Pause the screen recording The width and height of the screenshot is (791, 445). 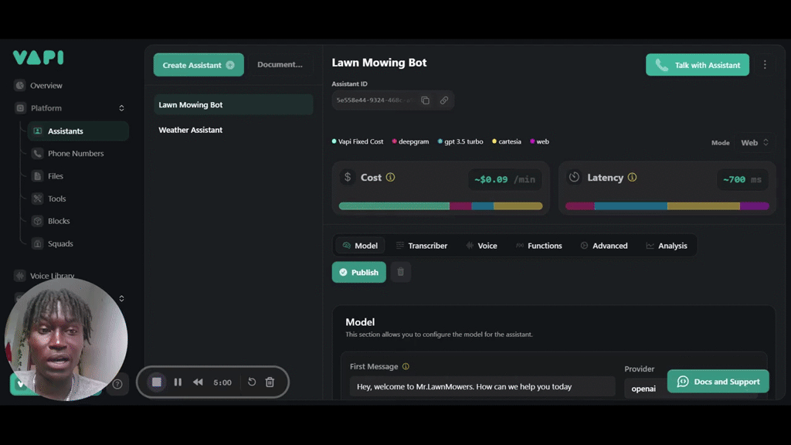[x=178, y=382]
